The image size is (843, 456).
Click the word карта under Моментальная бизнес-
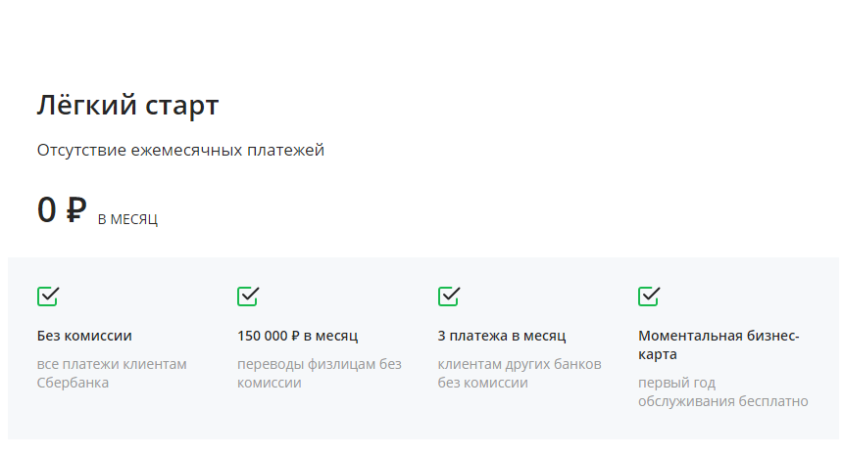(x=658, y=354)
